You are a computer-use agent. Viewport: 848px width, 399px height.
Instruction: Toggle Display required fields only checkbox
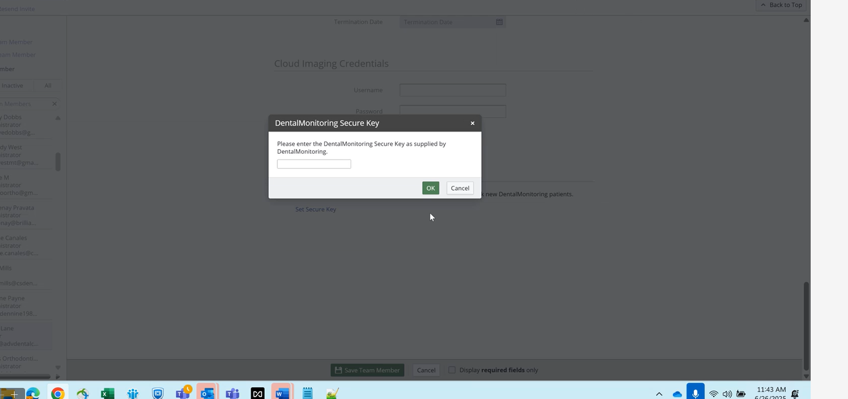(x=451, y=370)
